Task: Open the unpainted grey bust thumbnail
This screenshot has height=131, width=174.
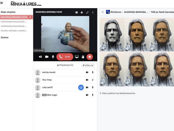Action: [x=112, y=35]
